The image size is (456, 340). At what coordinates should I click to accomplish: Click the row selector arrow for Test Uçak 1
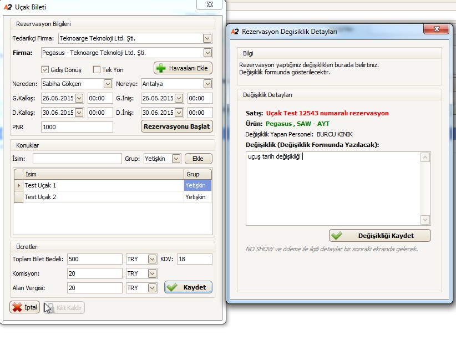click(x=19, y=185)
